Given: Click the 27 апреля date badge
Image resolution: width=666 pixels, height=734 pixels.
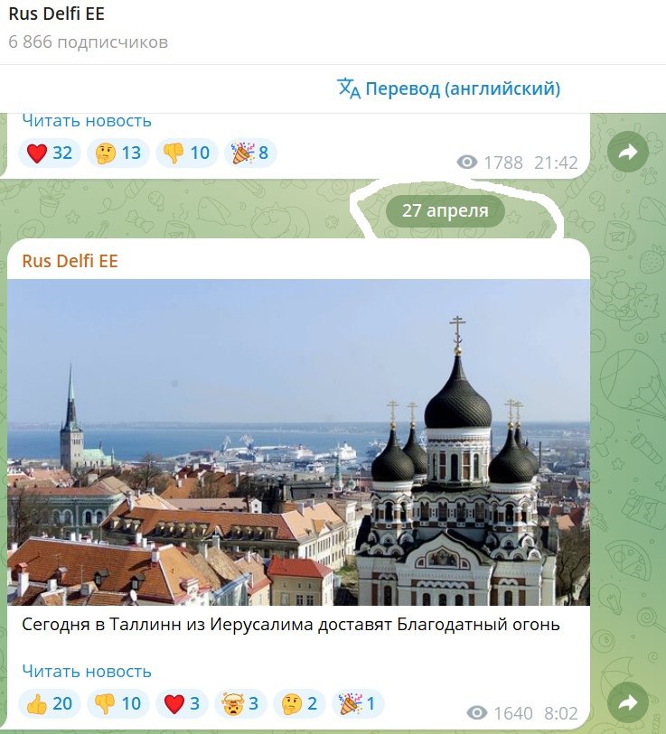Looking at the screenshot, I should (446, 210).
